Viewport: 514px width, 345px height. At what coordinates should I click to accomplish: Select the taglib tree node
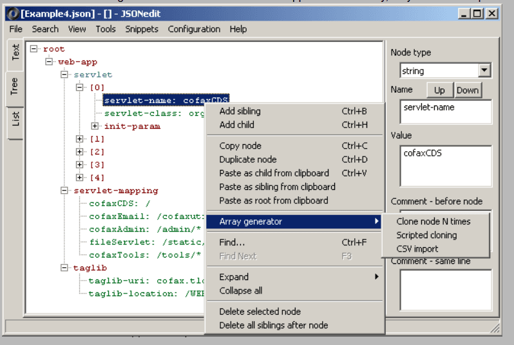click(90, 268)
